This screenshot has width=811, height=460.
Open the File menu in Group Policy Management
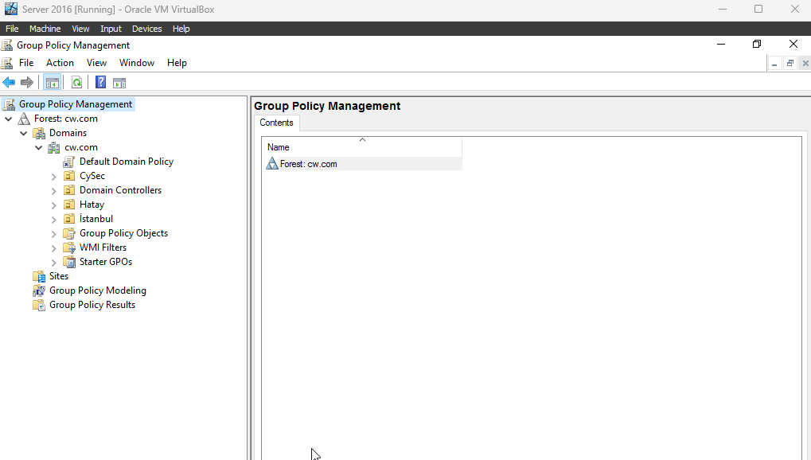click(x=26, y=63)
